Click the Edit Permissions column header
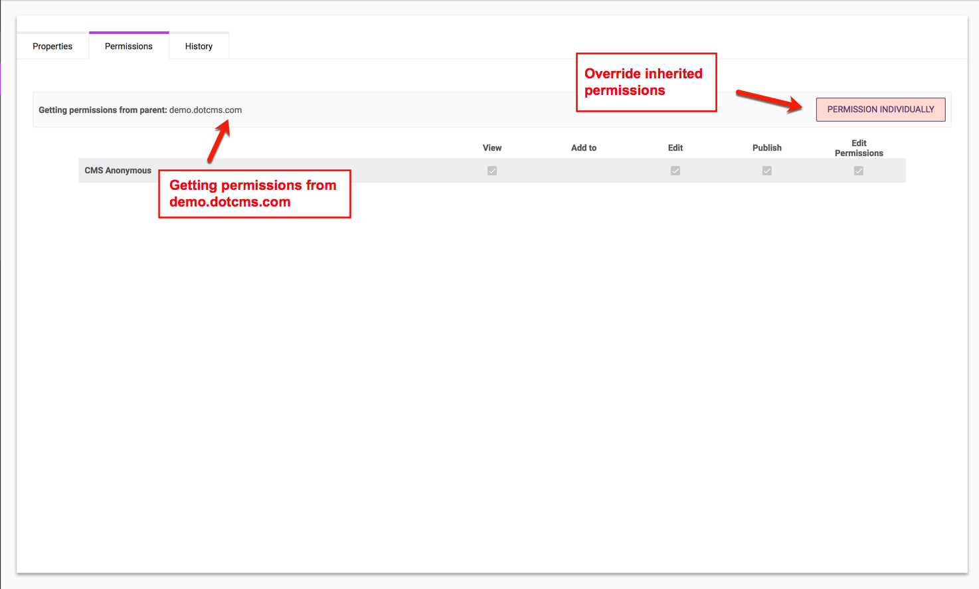979x589 pixels. point(859,148)
